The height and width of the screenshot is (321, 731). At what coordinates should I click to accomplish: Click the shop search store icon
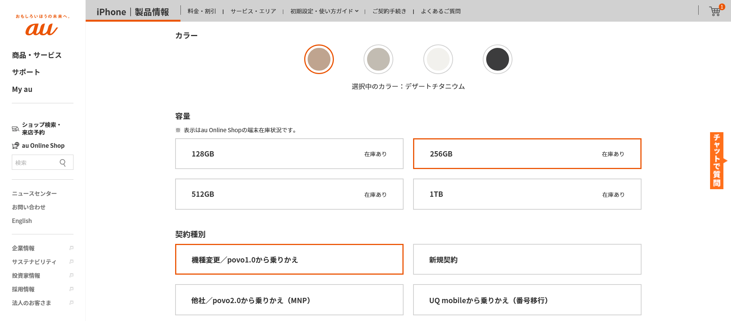point(15,129)
